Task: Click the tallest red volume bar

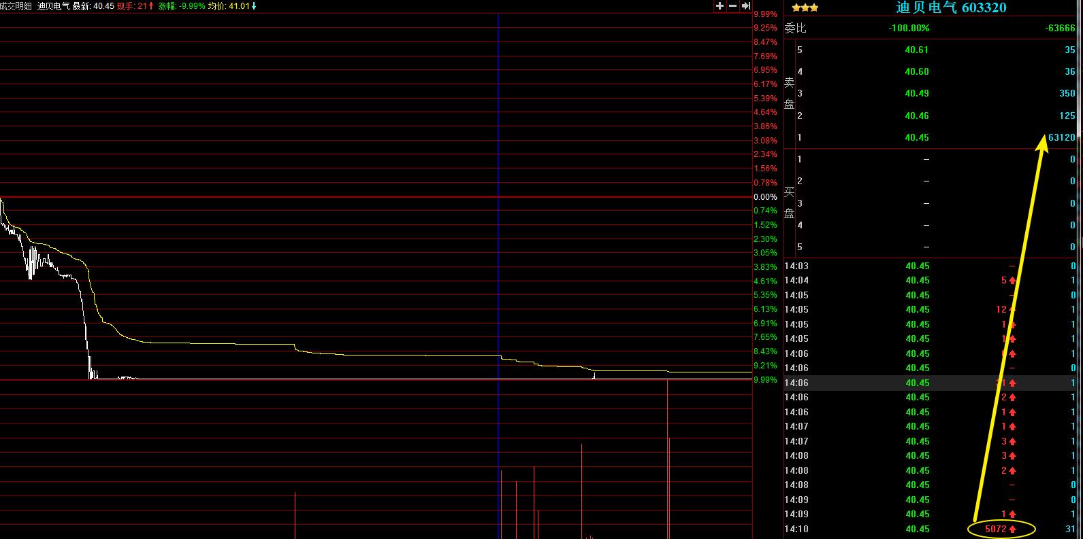Action: 668,459
